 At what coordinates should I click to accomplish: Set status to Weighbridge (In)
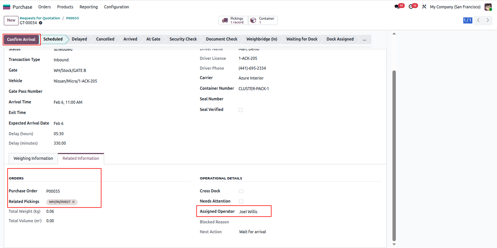262,39
